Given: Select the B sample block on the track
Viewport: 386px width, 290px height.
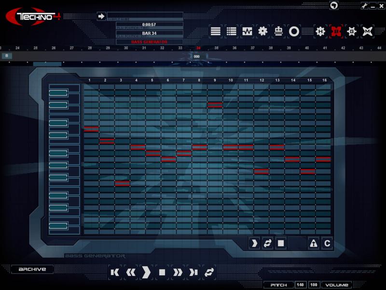Looking at the screenshot, I should click(7, 56).
